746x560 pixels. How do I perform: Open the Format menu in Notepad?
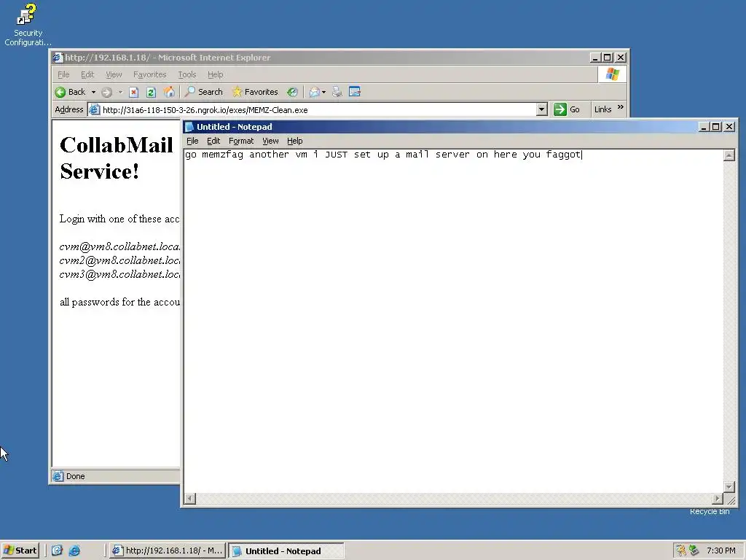coord(240,141)
